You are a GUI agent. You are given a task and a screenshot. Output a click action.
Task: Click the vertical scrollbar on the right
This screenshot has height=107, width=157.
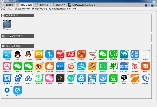coord(156,57)
